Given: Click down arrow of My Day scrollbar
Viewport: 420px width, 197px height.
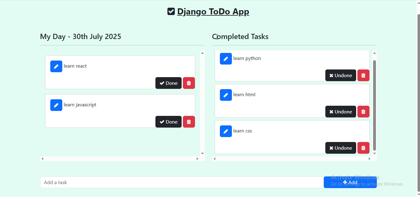Looking at the screenshot, I should [202, 153].
